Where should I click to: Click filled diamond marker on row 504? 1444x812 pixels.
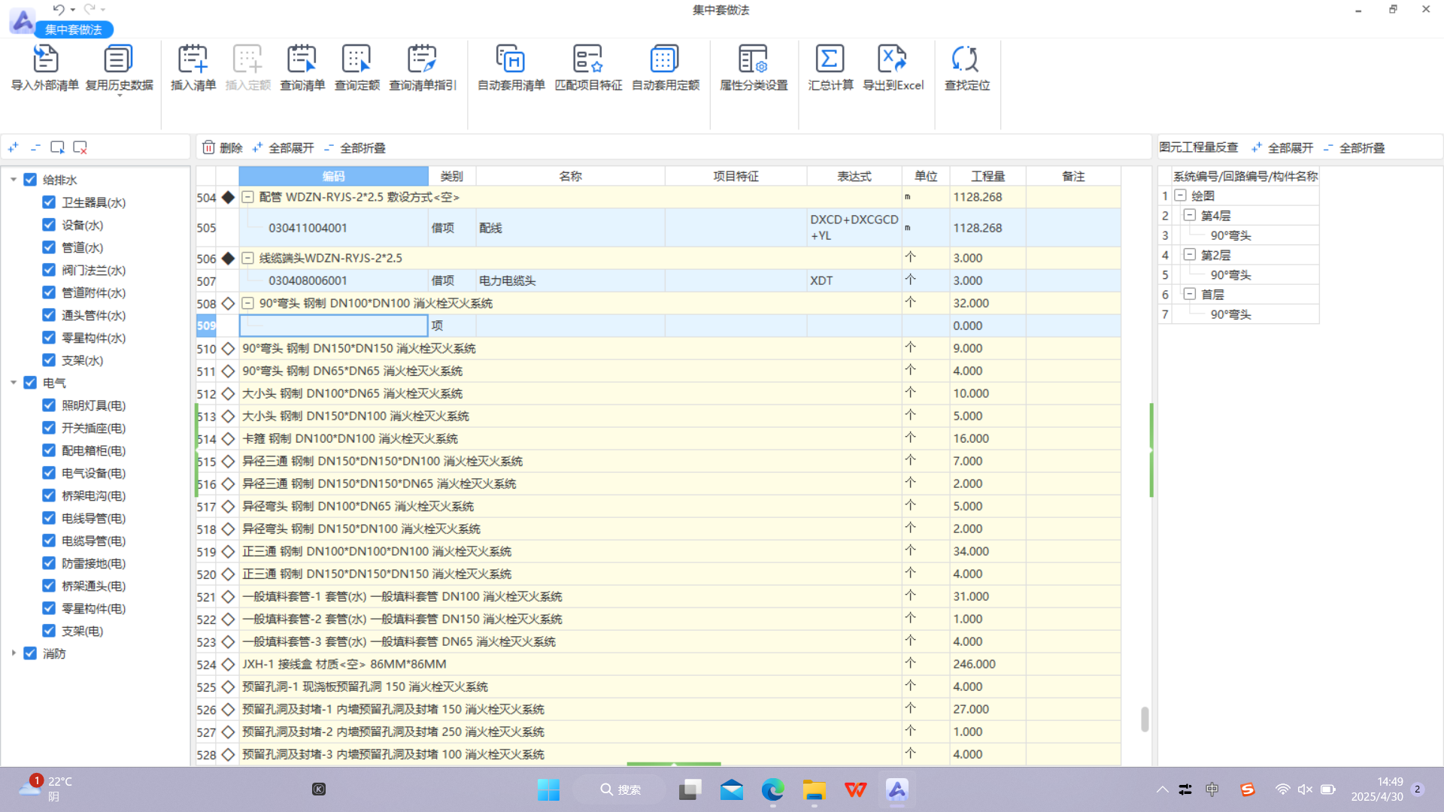pos(228,197)
